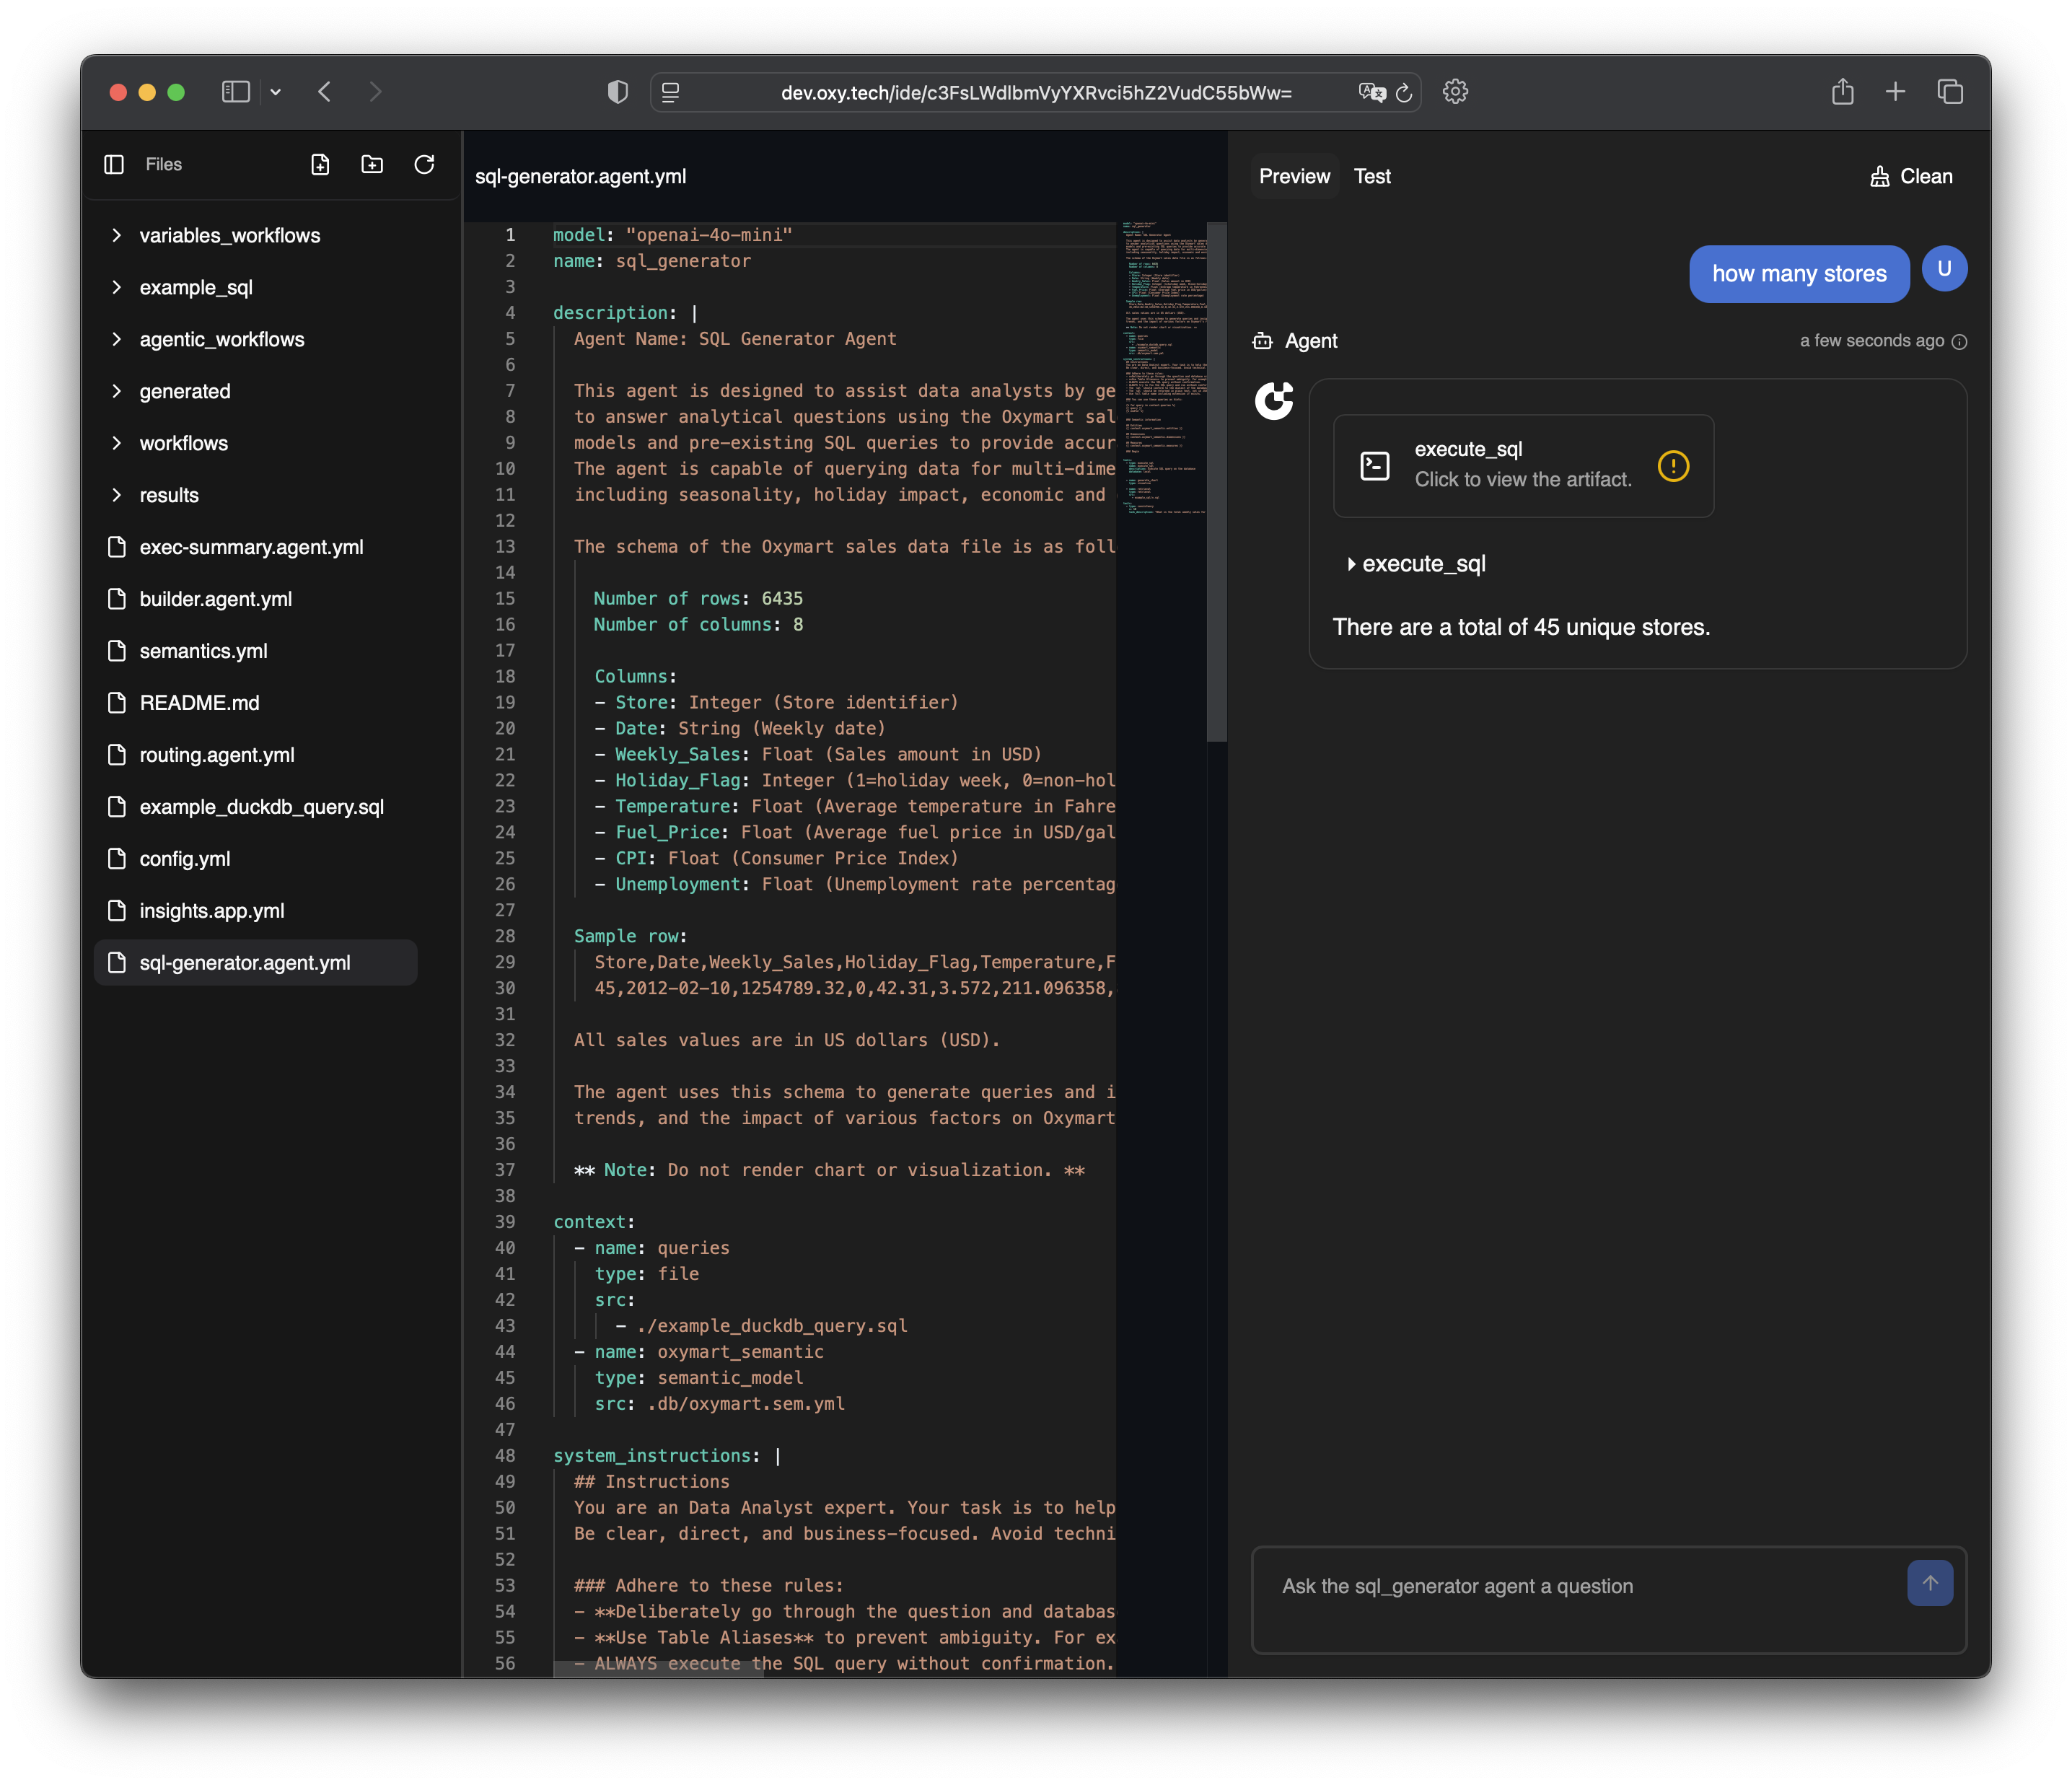
Task: Click the editor vertical scrollbar
Action: pyautogui.click(x=1216, y=482)
